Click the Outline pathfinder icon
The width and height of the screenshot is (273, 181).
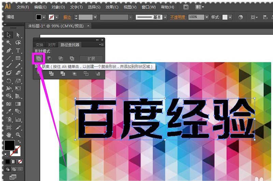(86, 73)
